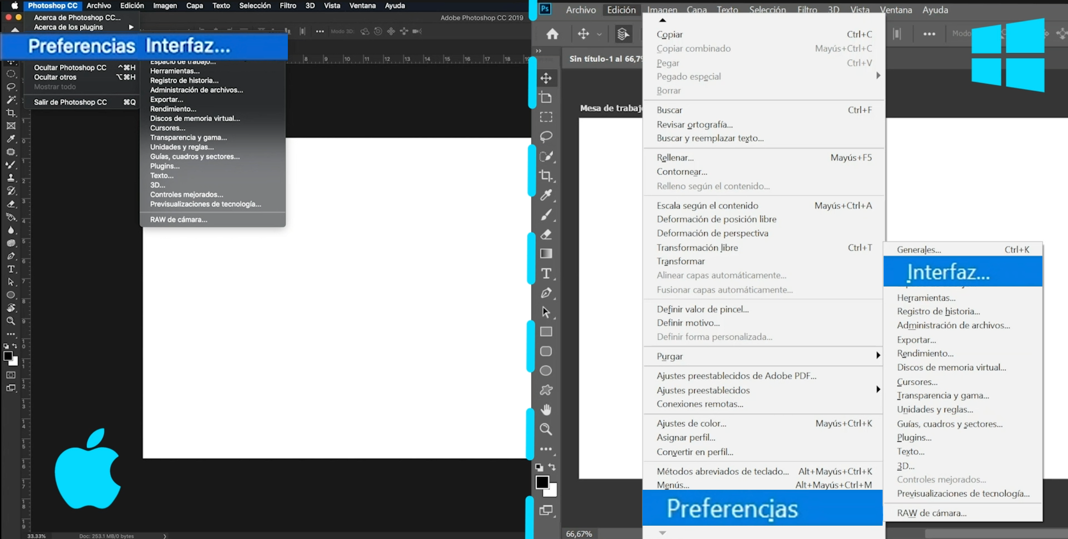Screen dimensions: 1068x539
Task: Select the Pen tool in Windows toolbar
Action: click(x=546, y=293)
